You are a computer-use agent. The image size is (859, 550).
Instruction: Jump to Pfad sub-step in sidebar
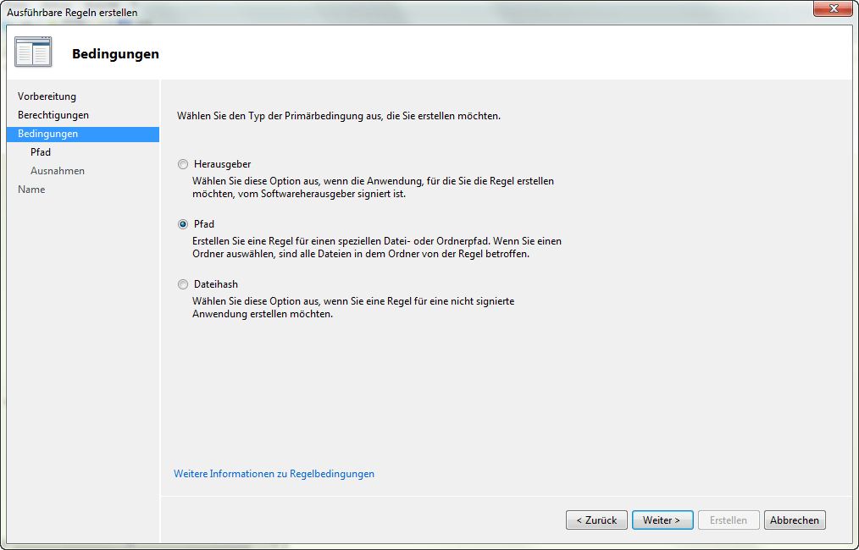click(41, 152)
